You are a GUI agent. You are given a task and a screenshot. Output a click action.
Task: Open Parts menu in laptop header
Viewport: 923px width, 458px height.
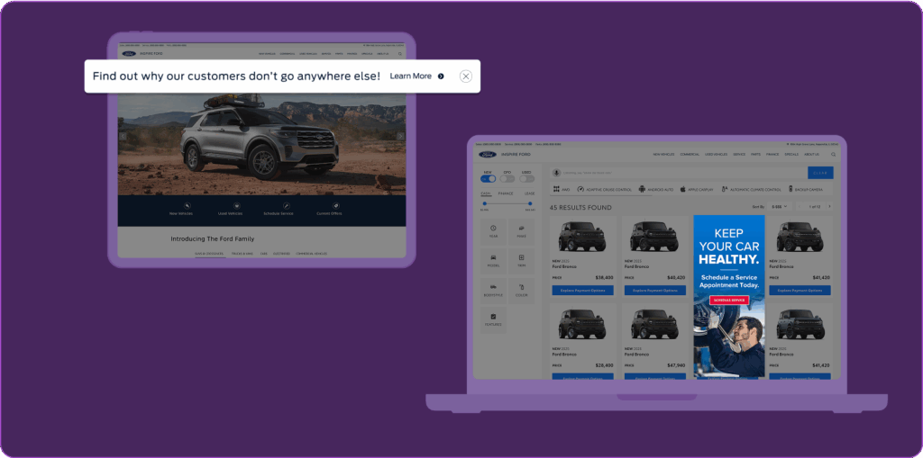point(756,154)
